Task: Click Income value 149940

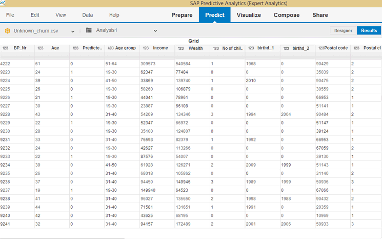Action: click(148, 190)
